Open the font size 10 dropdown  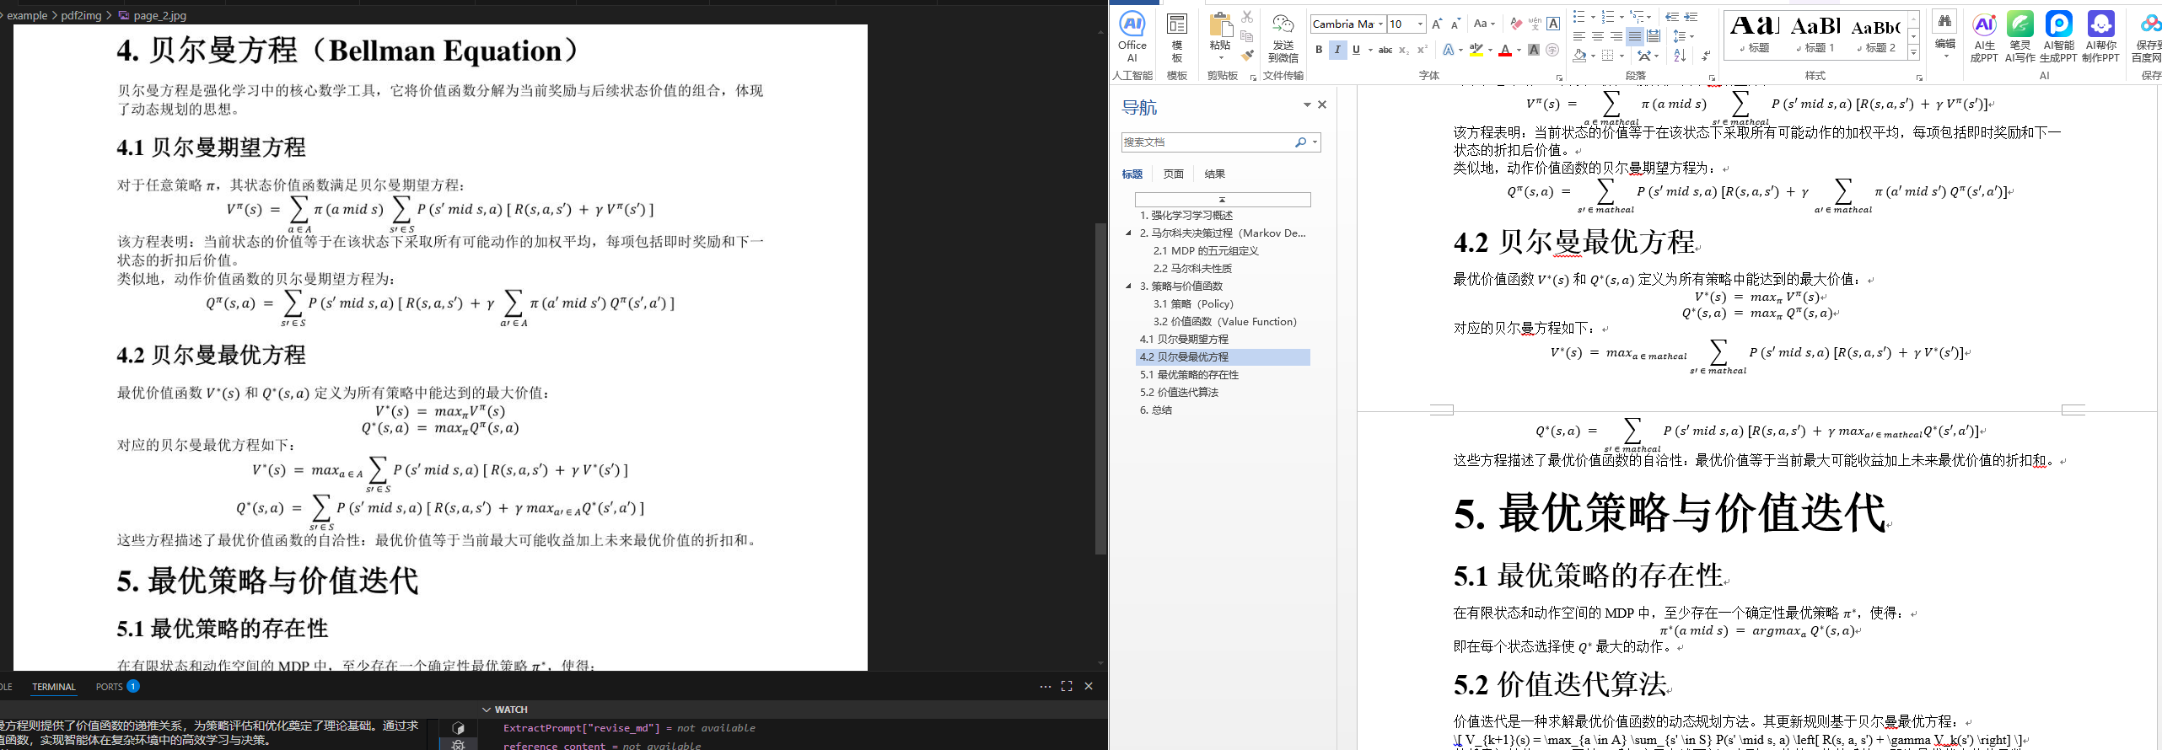tap(1421, 24)
